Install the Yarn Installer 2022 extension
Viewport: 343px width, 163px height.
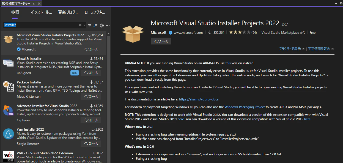[x=91, y=144]
